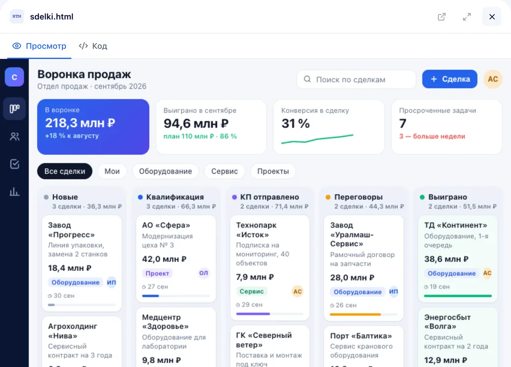Select the Оборудование filter chip
The width and height of the screenshot is (511, 367).
[166, 171]
